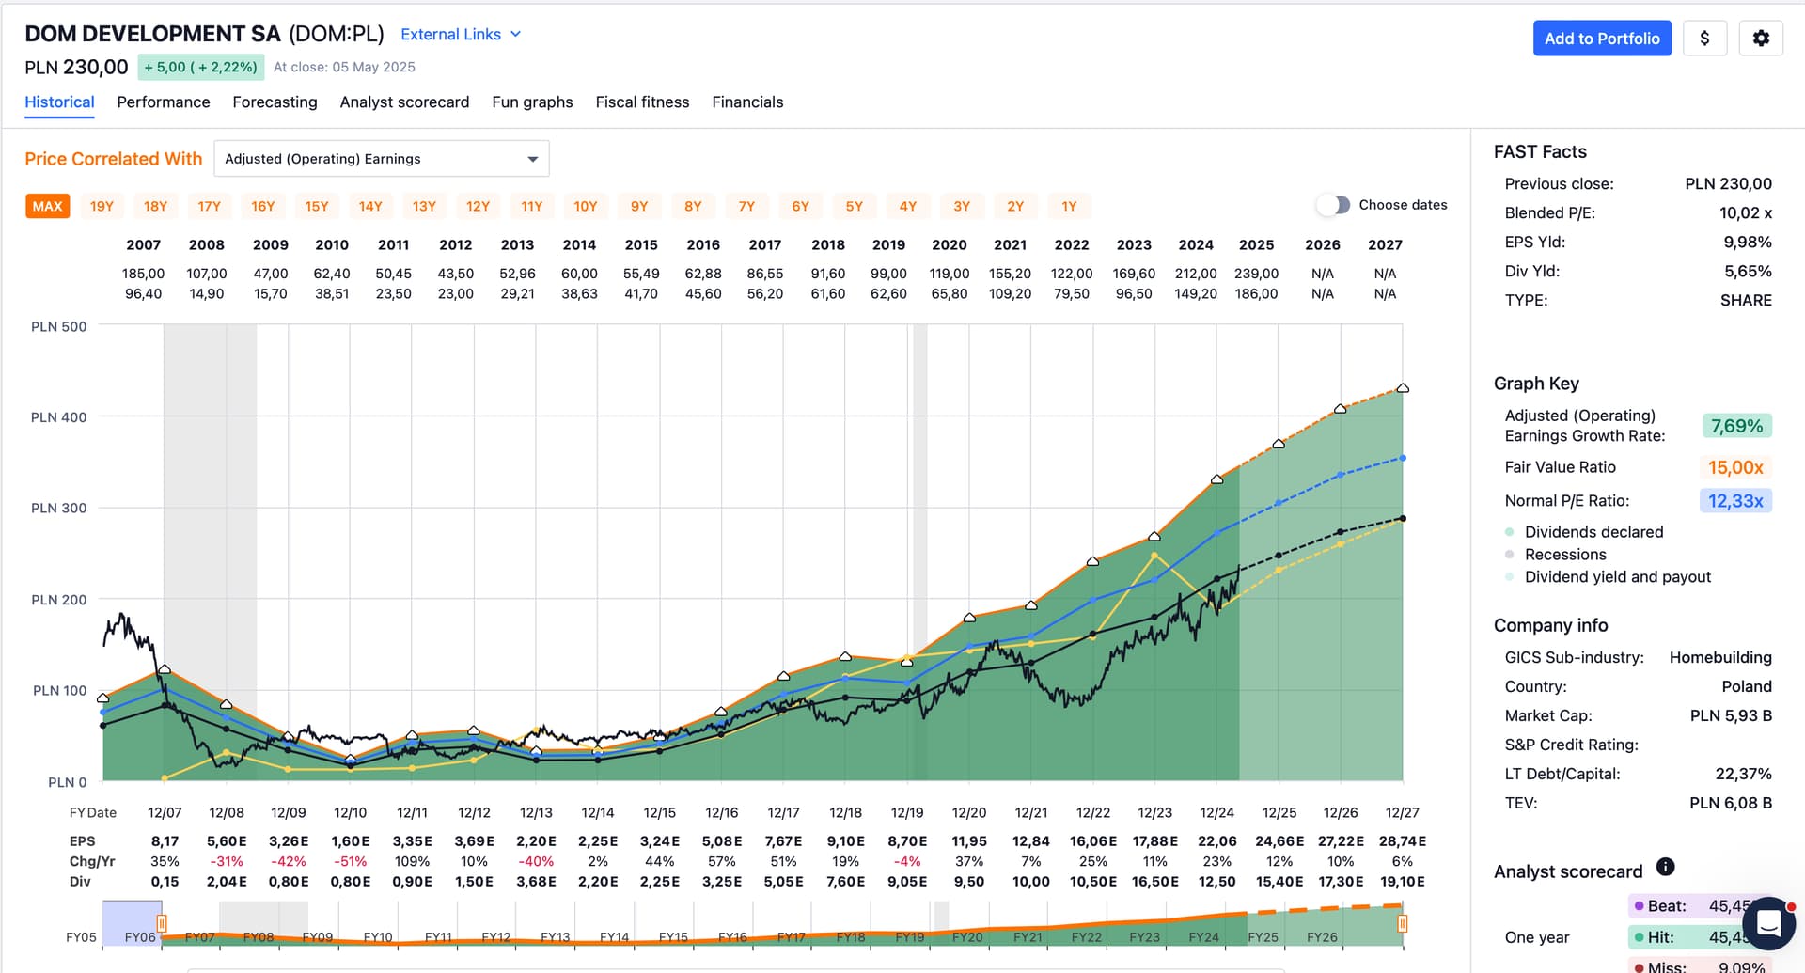This screenshot has height=973, width=1805.
Task: Select the 6Y time range
Action: (800, 206)
